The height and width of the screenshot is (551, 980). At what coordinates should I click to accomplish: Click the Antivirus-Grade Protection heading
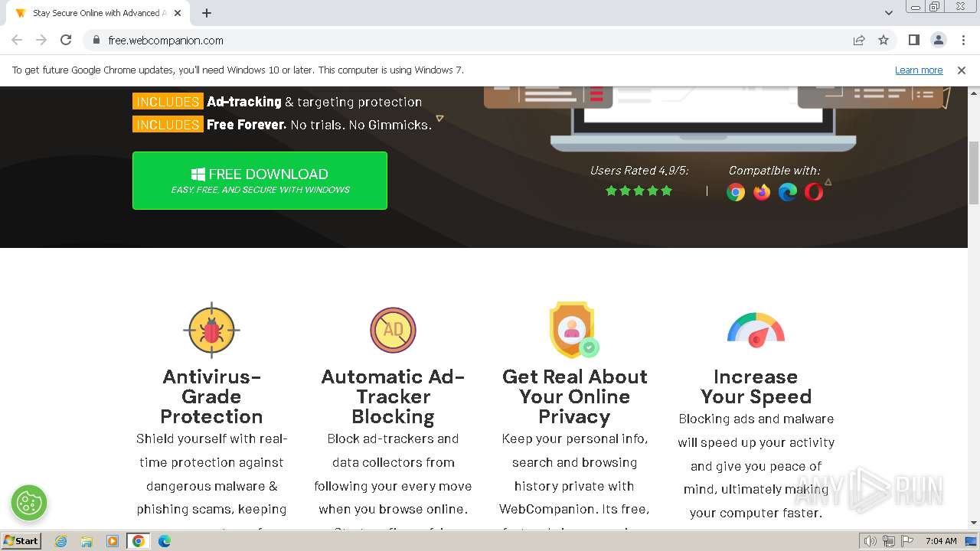(x=212, y=396)
